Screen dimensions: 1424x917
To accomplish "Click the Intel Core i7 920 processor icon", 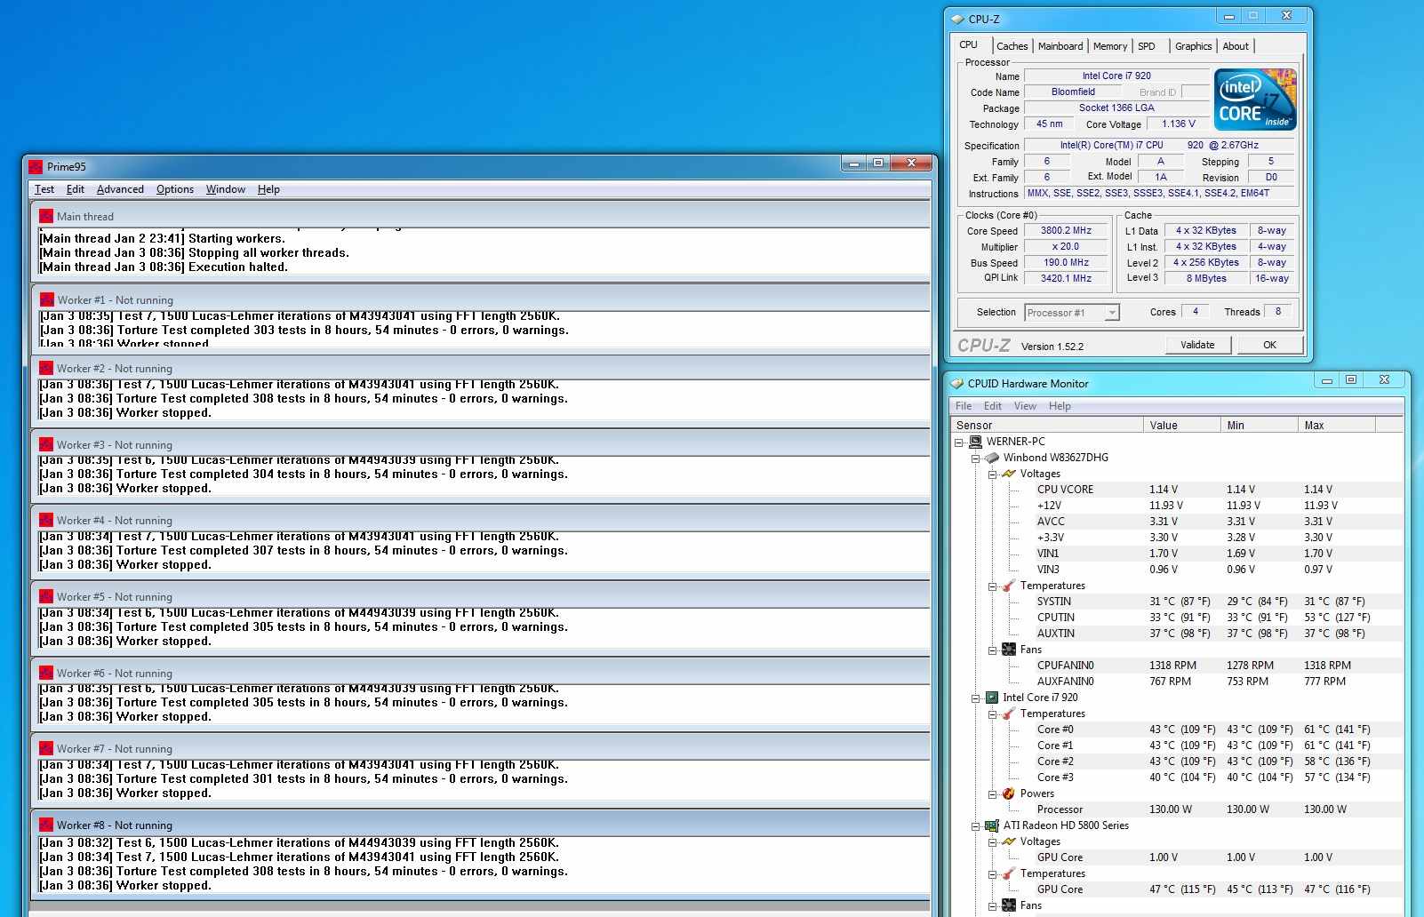I will [992, 698].
